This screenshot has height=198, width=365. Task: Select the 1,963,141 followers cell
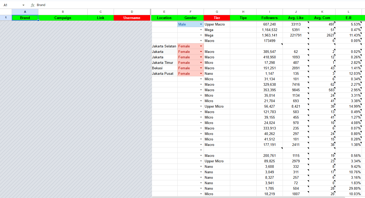coord(270,35)
